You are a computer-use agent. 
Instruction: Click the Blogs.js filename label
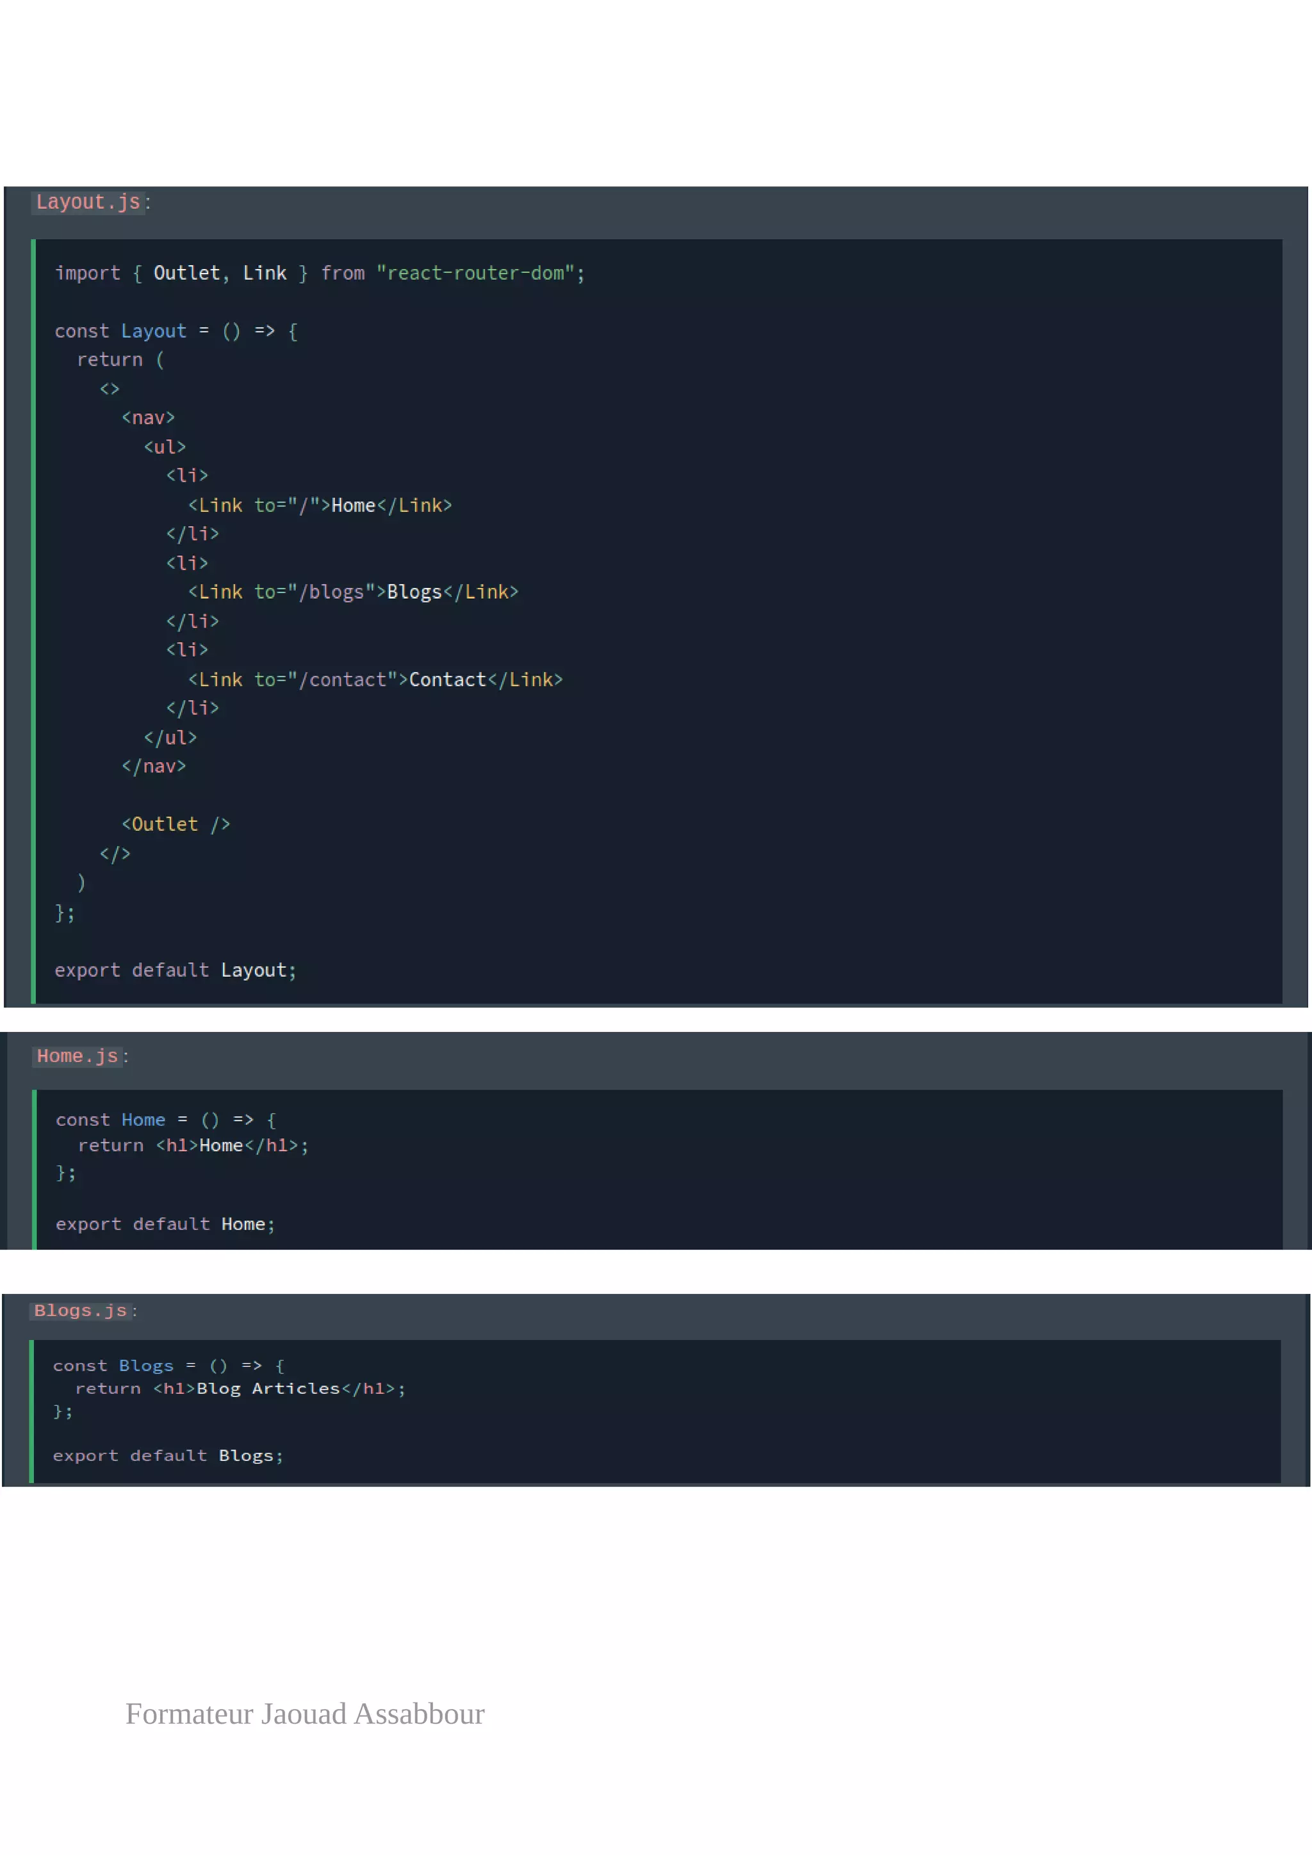point(80,1311)
